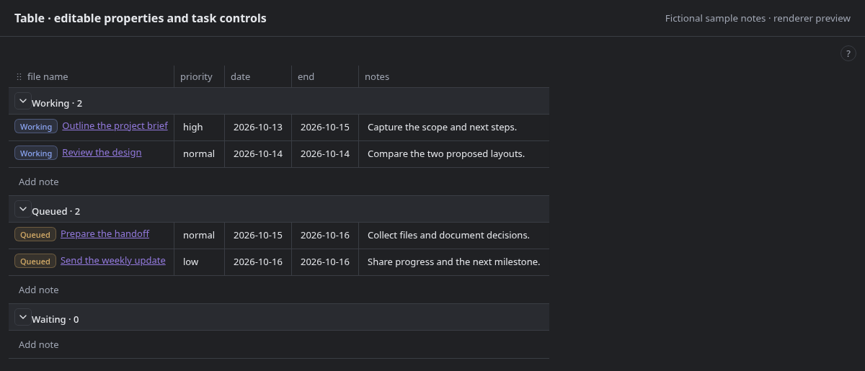Open Prepare the handoff note
The height and width of the screenshot is (371, 865).
click(105, 233)
